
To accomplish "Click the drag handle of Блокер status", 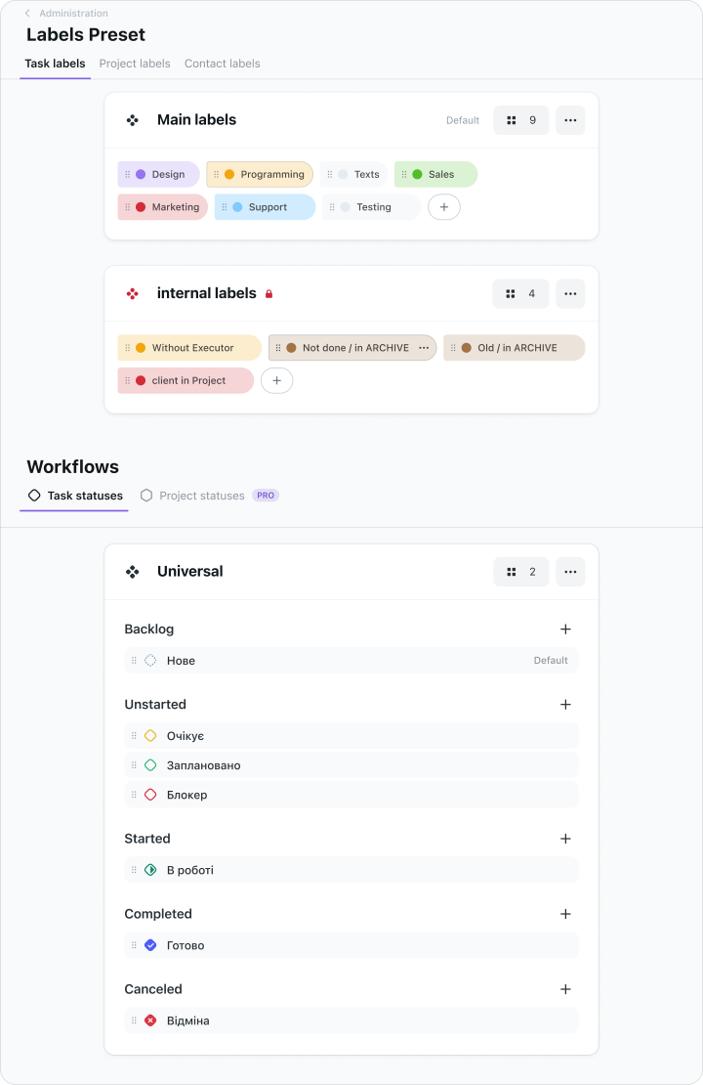I will (x=134, y=795).
